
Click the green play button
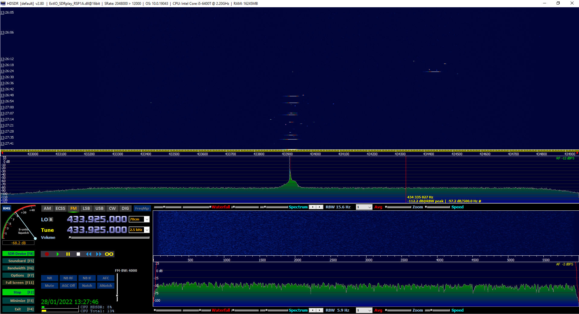(x=58, y=254)
